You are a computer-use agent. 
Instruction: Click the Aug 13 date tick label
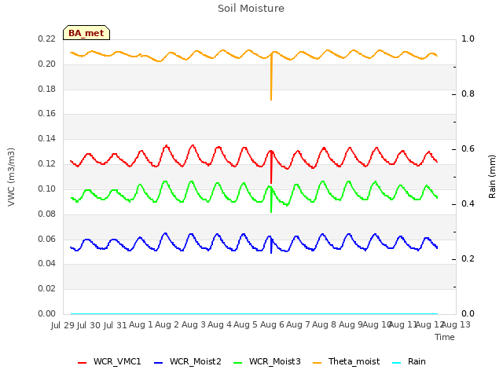456,325
